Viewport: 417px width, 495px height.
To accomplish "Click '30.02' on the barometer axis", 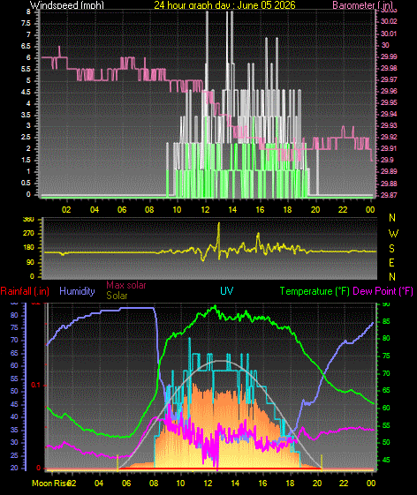I will [x=389, y=21].
